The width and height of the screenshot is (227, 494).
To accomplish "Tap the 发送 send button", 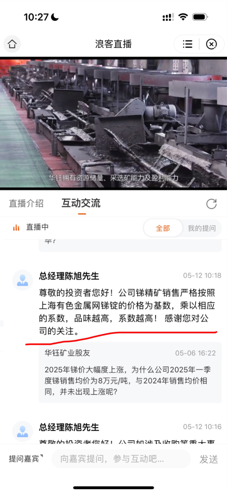I will click(209, 459).
